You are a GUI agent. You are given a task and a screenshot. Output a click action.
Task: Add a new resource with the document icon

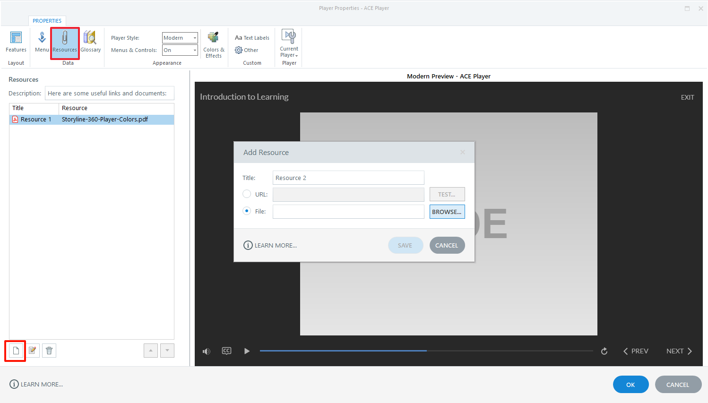[x=15, y=350]
